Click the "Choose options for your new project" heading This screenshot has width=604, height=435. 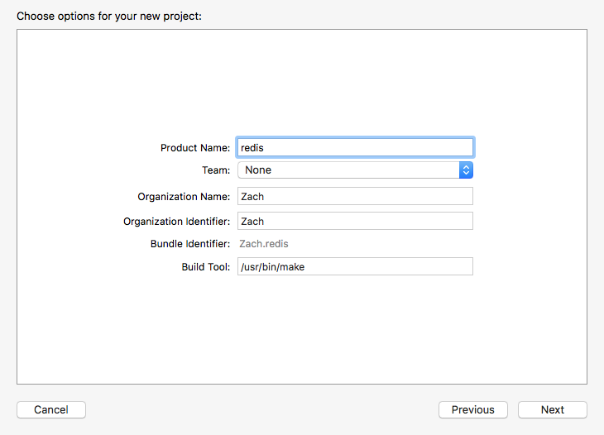coord(108,16)
